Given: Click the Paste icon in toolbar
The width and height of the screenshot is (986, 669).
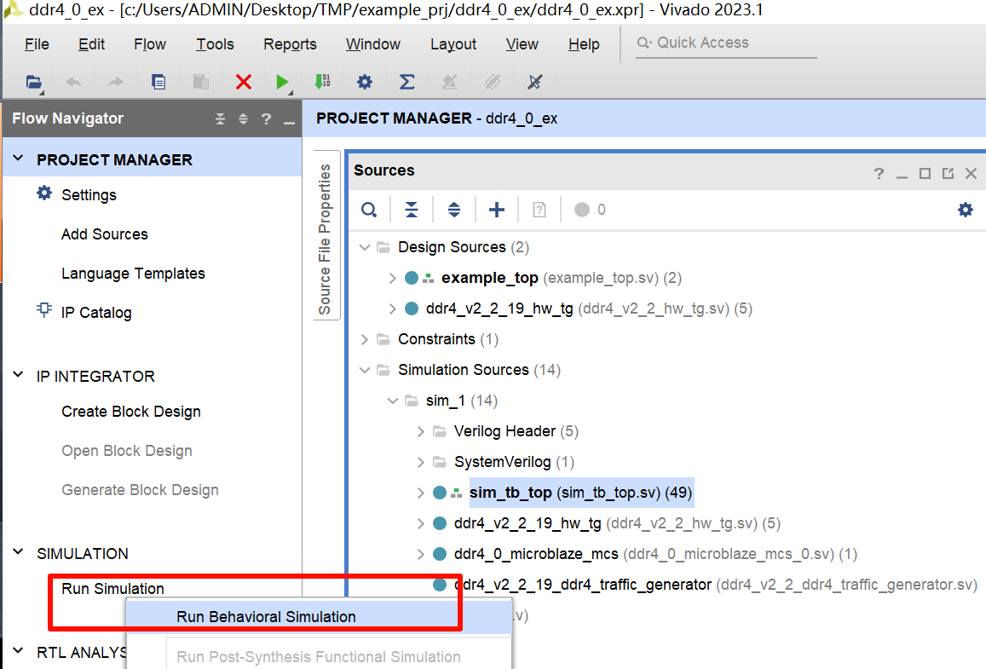Looking at the screenshot, I should tap(200, 82).
